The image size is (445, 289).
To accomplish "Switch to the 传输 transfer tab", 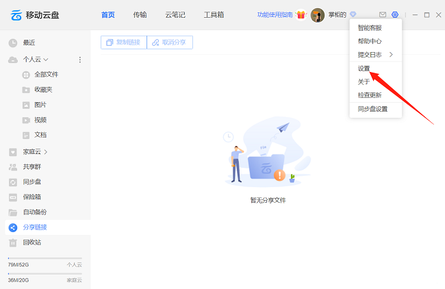I will 140,14.
